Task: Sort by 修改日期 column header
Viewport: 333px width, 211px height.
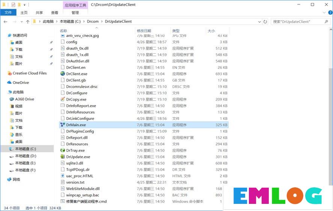Action: point(144,31)
